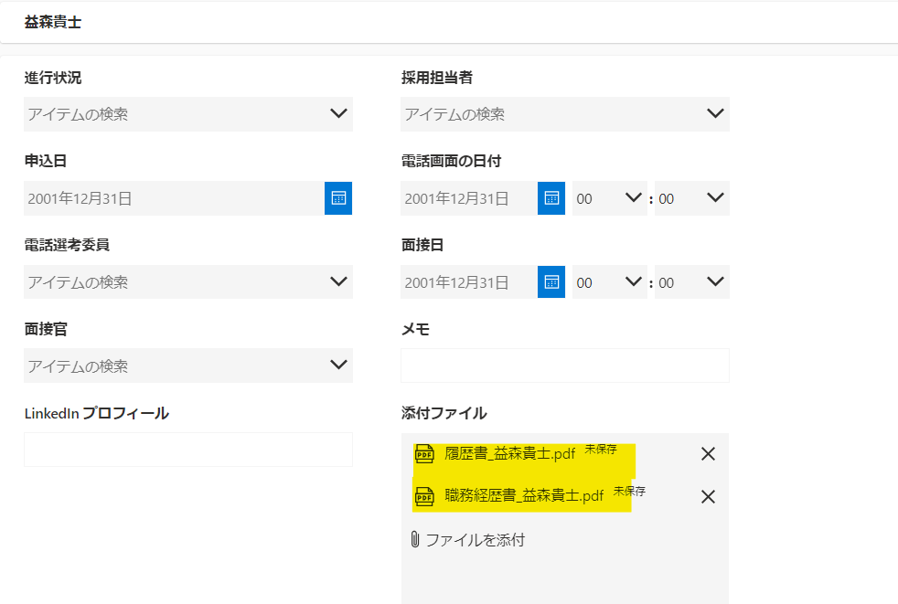
Task: Open calendar picker for 面接日
Action: (551, 281)
